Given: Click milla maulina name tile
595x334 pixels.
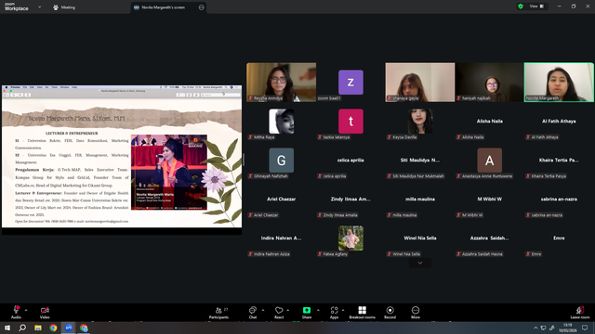Looking at the screenshot, I should pyautogui.click(x=420, y=199).
